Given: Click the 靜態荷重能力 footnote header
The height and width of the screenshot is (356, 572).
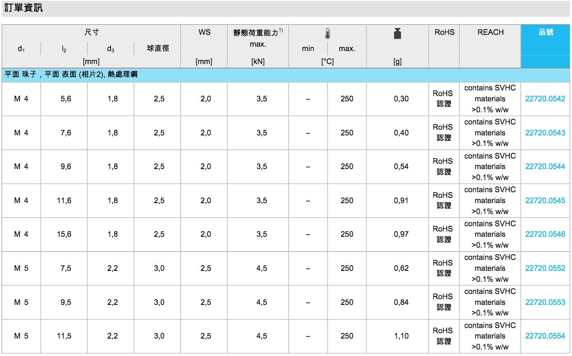Looking at the screenshot, I should coord(258,33).
